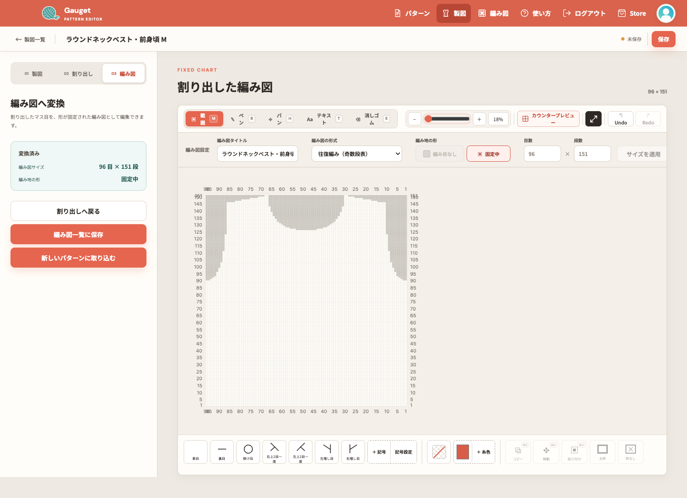
Task: Open the パターン nav menu
Action: point(412,13)
